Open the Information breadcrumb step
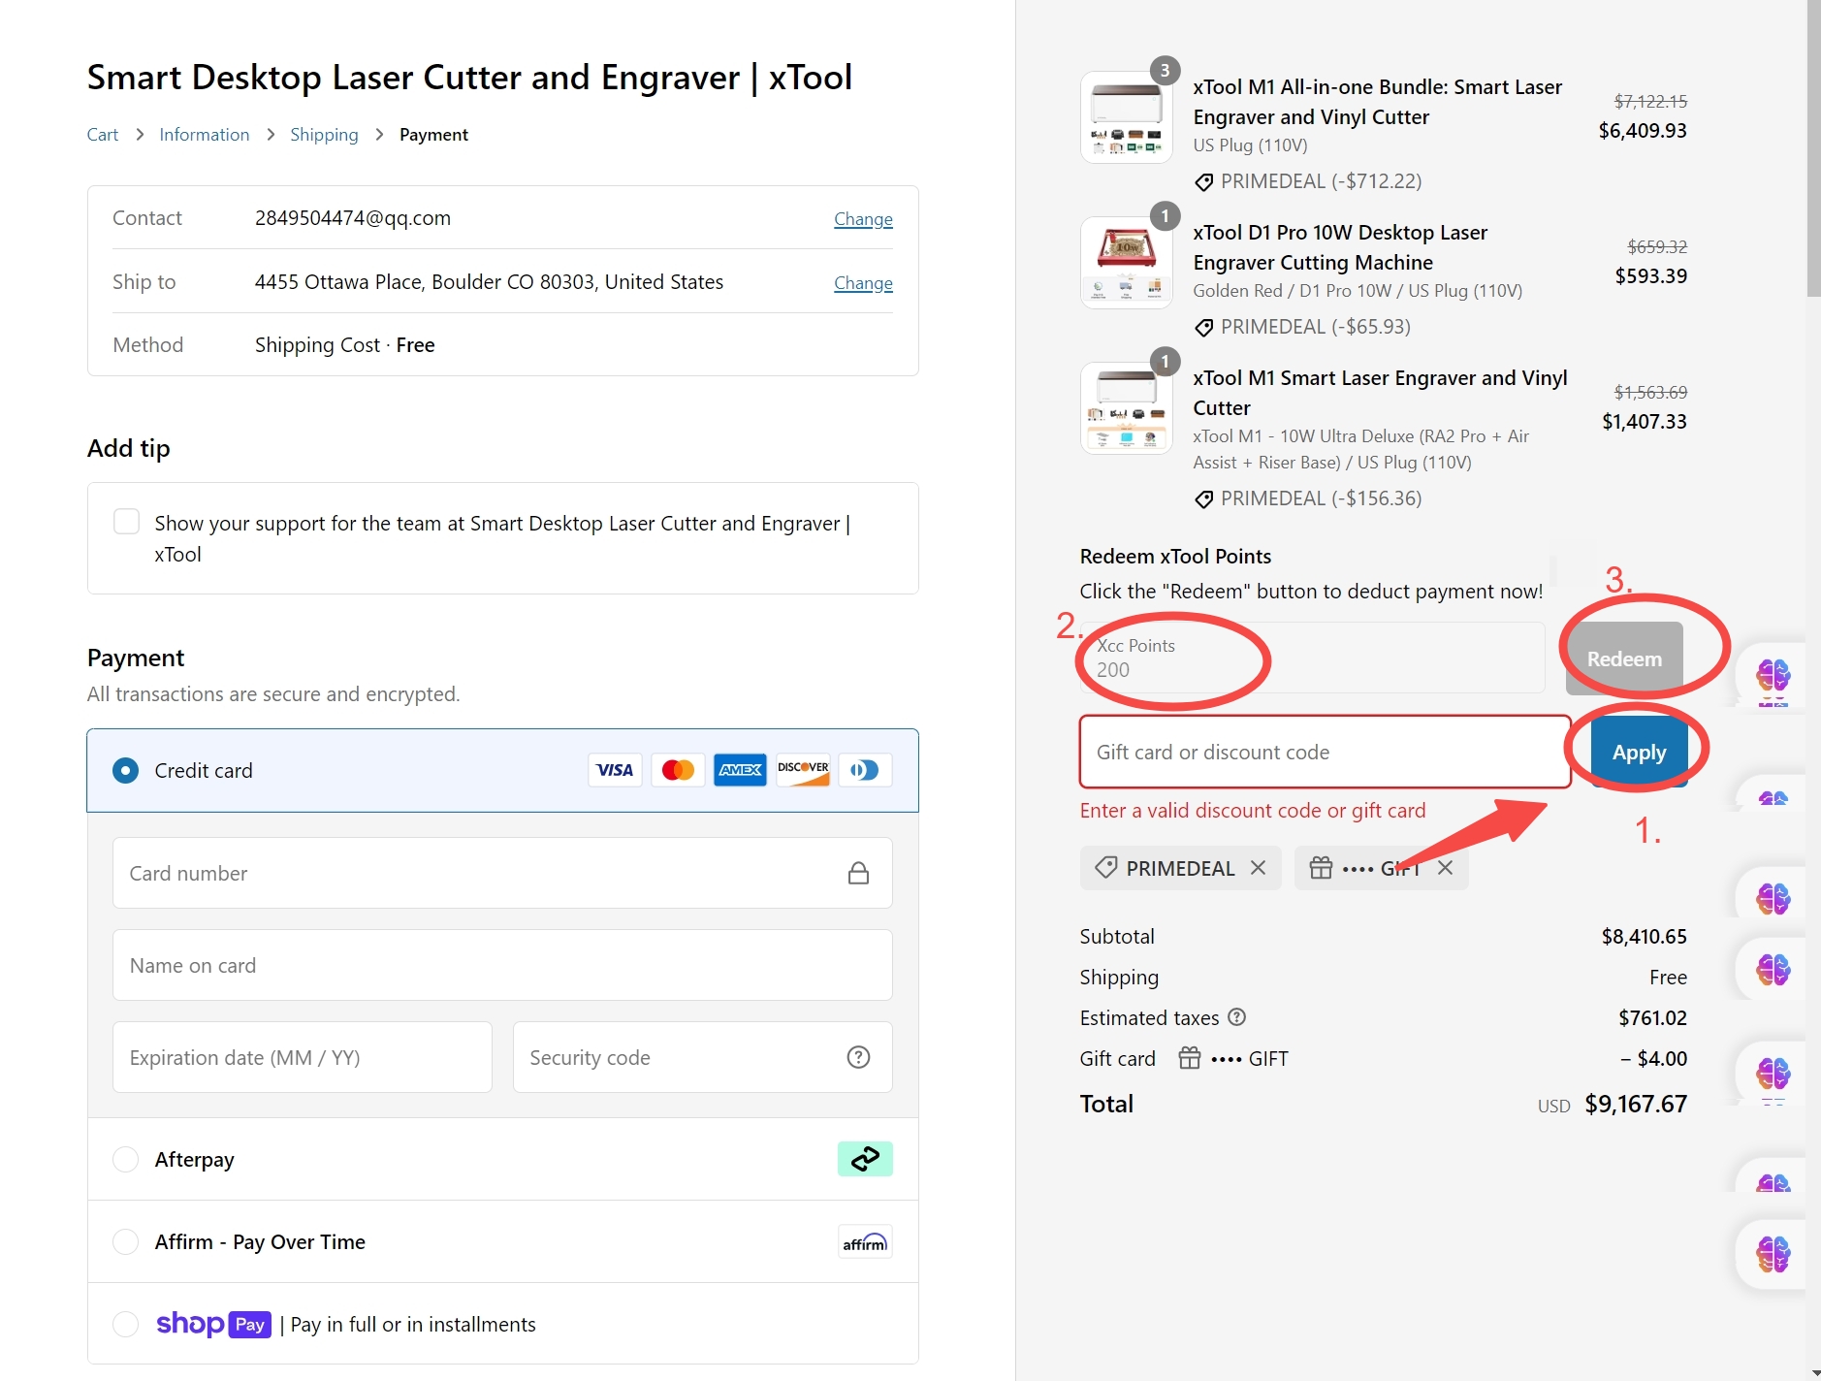This screenshot has width=1821, height=1381. (204, 134)
